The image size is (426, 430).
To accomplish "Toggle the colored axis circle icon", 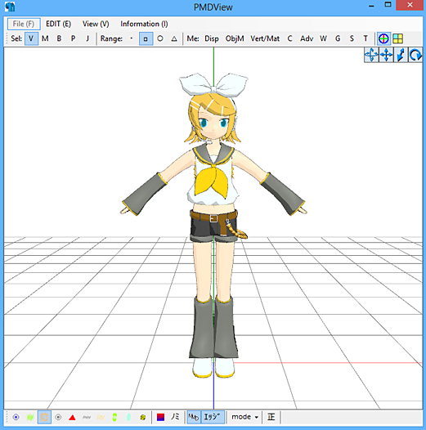I will coord(383,38).
